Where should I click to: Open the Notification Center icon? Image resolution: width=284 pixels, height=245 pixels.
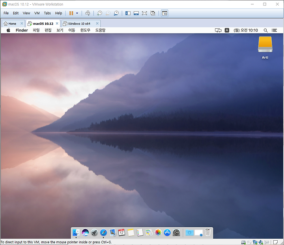pyautogui.click(x=274, y=30)
